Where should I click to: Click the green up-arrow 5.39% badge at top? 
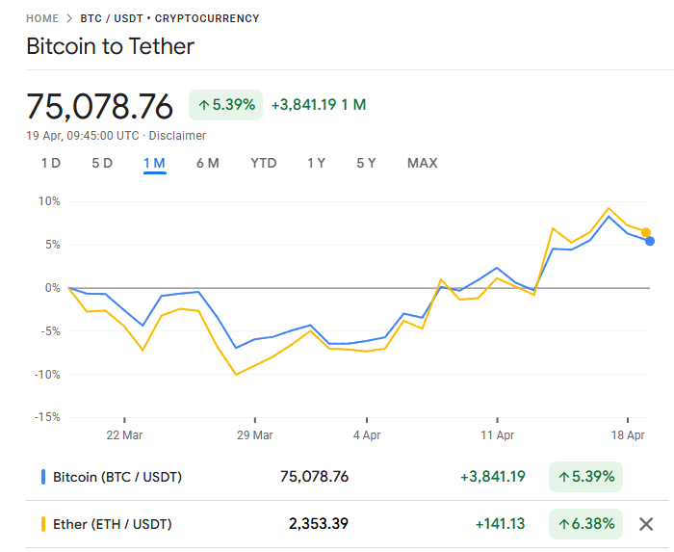click(x=225, y=104)
